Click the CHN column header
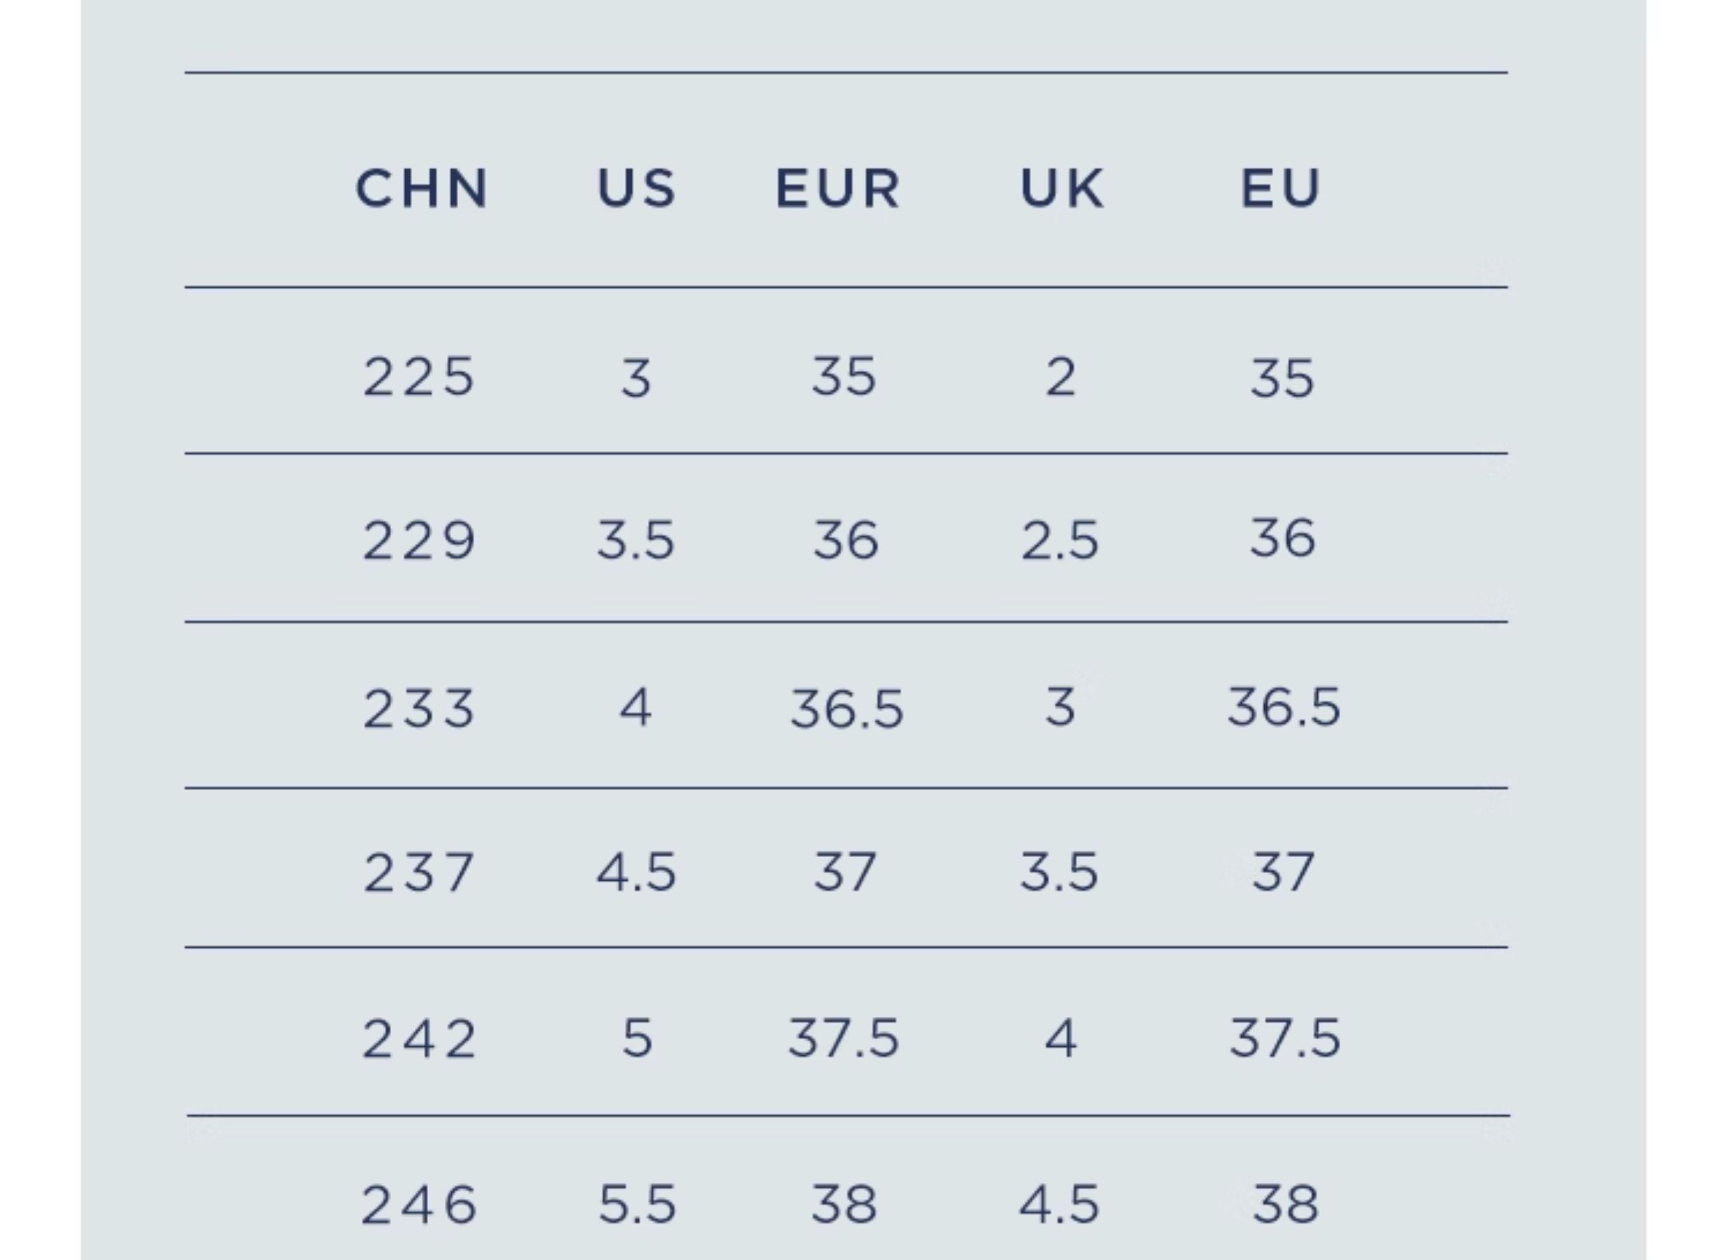1732x1260 pixels. tap(422, 188)
